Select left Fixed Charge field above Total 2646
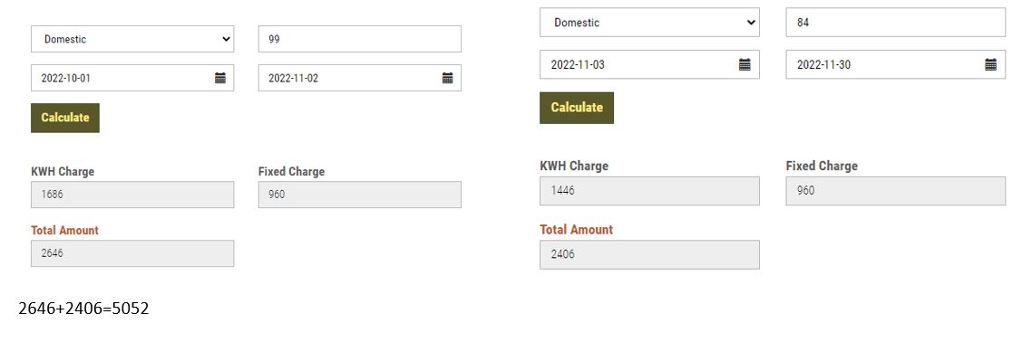Screen dimensions: 1022x352 (360, 195)
